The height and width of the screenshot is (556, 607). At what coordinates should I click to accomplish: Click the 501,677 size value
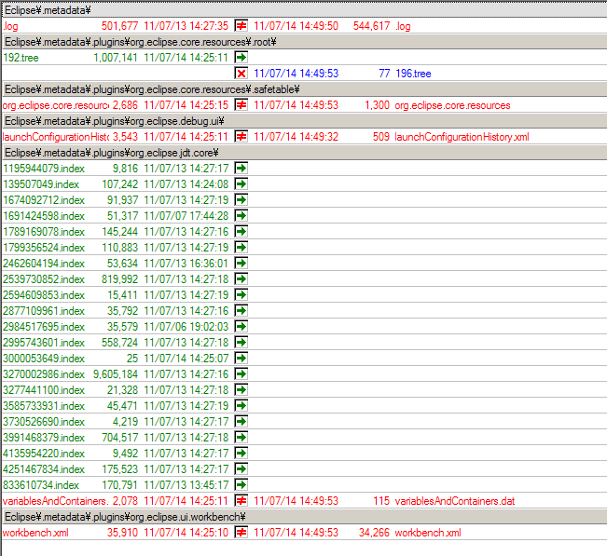point(119,26)
